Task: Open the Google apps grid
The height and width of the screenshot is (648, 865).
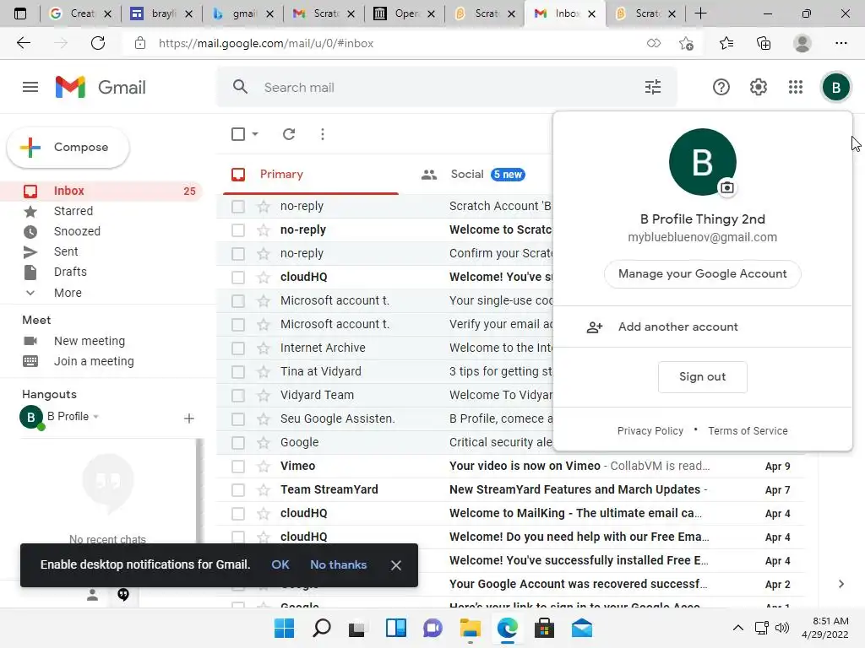Action: pos(796,87)
